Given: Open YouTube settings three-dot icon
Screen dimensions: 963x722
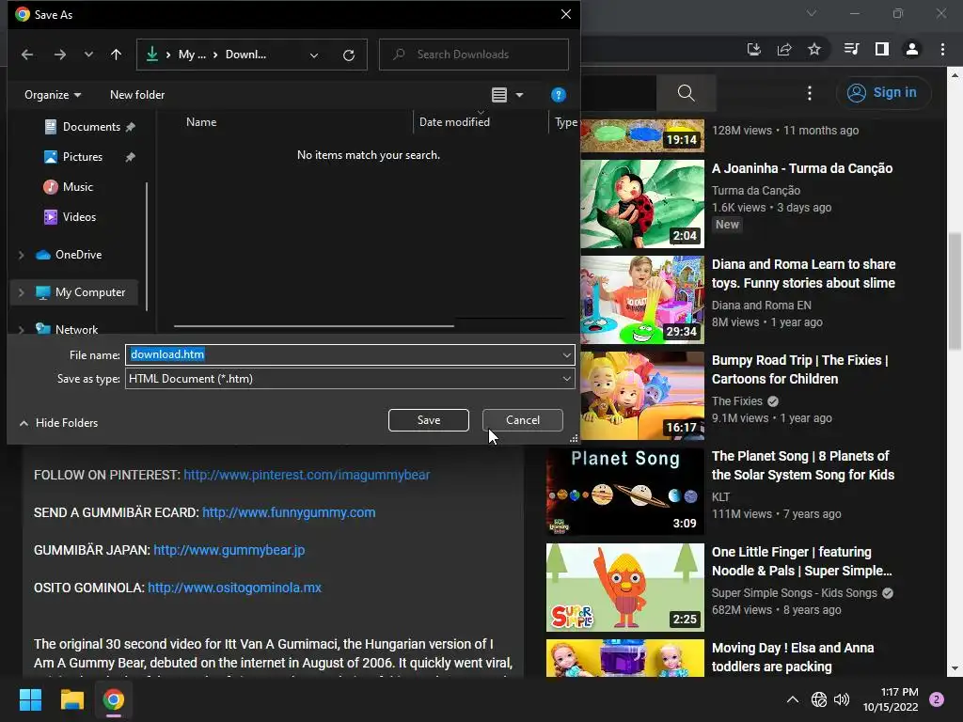Looking at the screenshot, I should (x=810, y=93).
